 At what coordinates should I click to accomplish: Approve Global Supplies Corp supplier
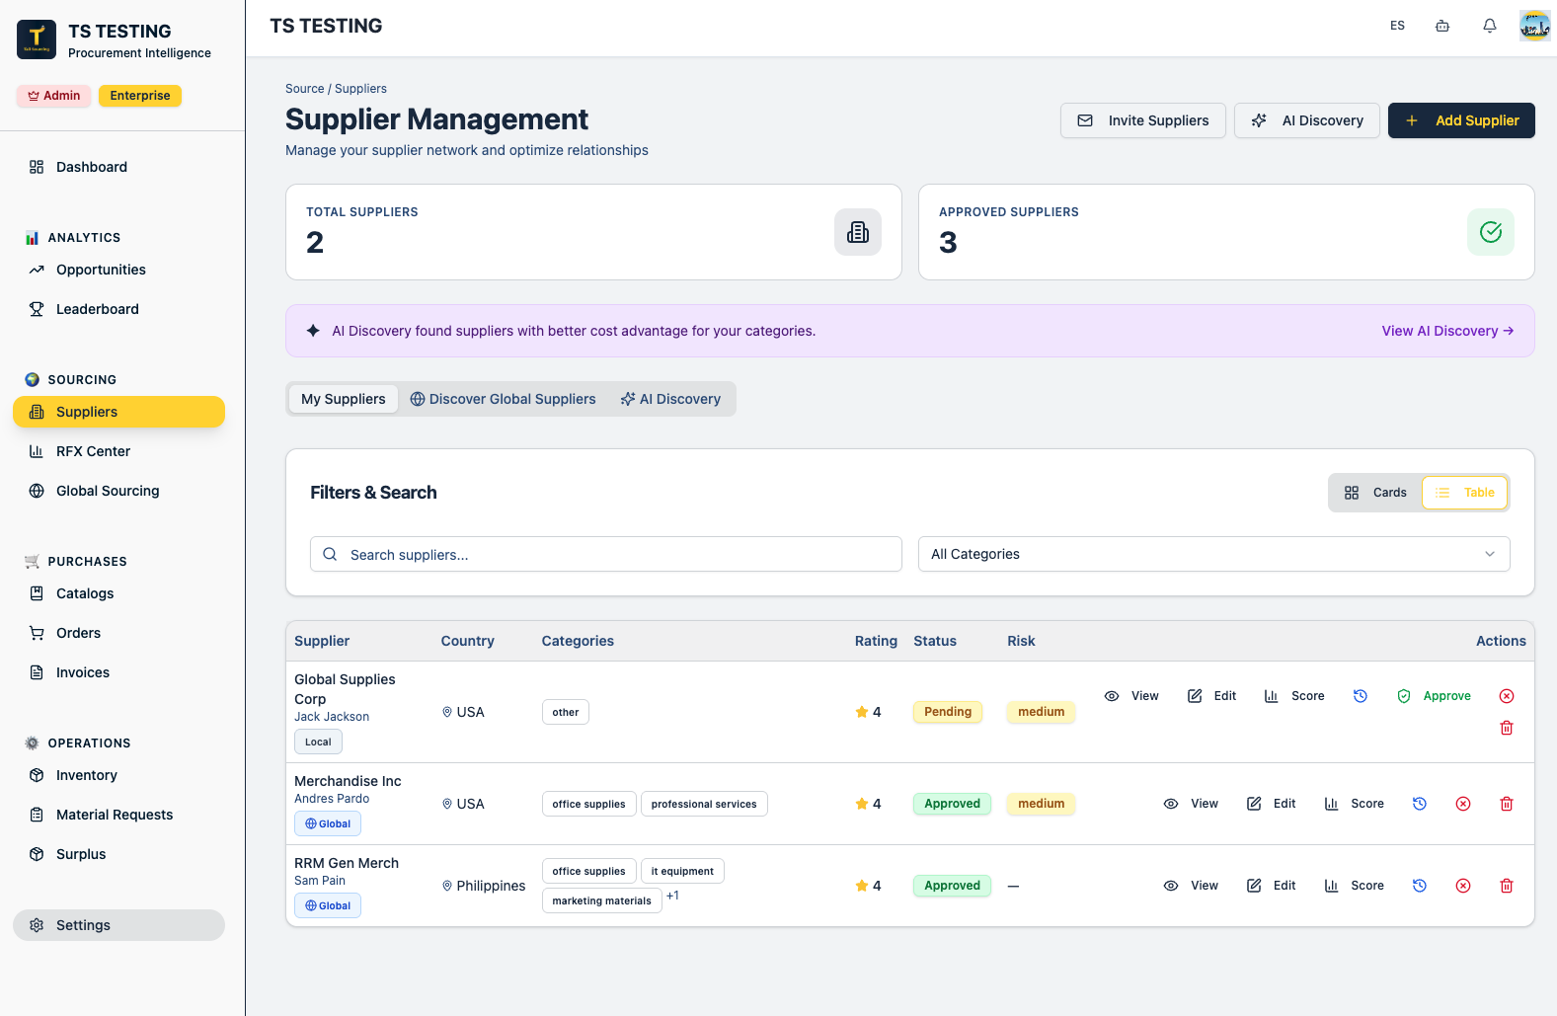pyautogui.click(x=1434, y=696)
